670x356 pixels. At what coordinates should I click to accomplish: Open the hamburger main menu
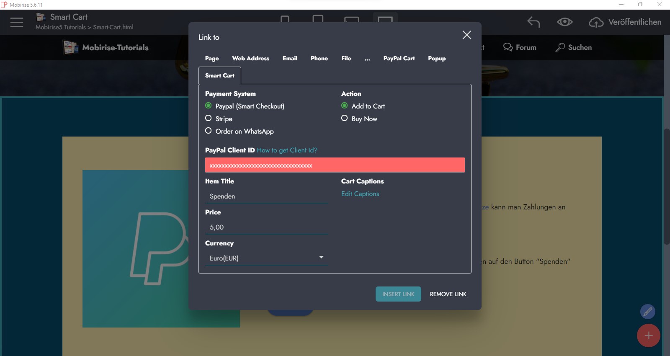pos(17,22)
